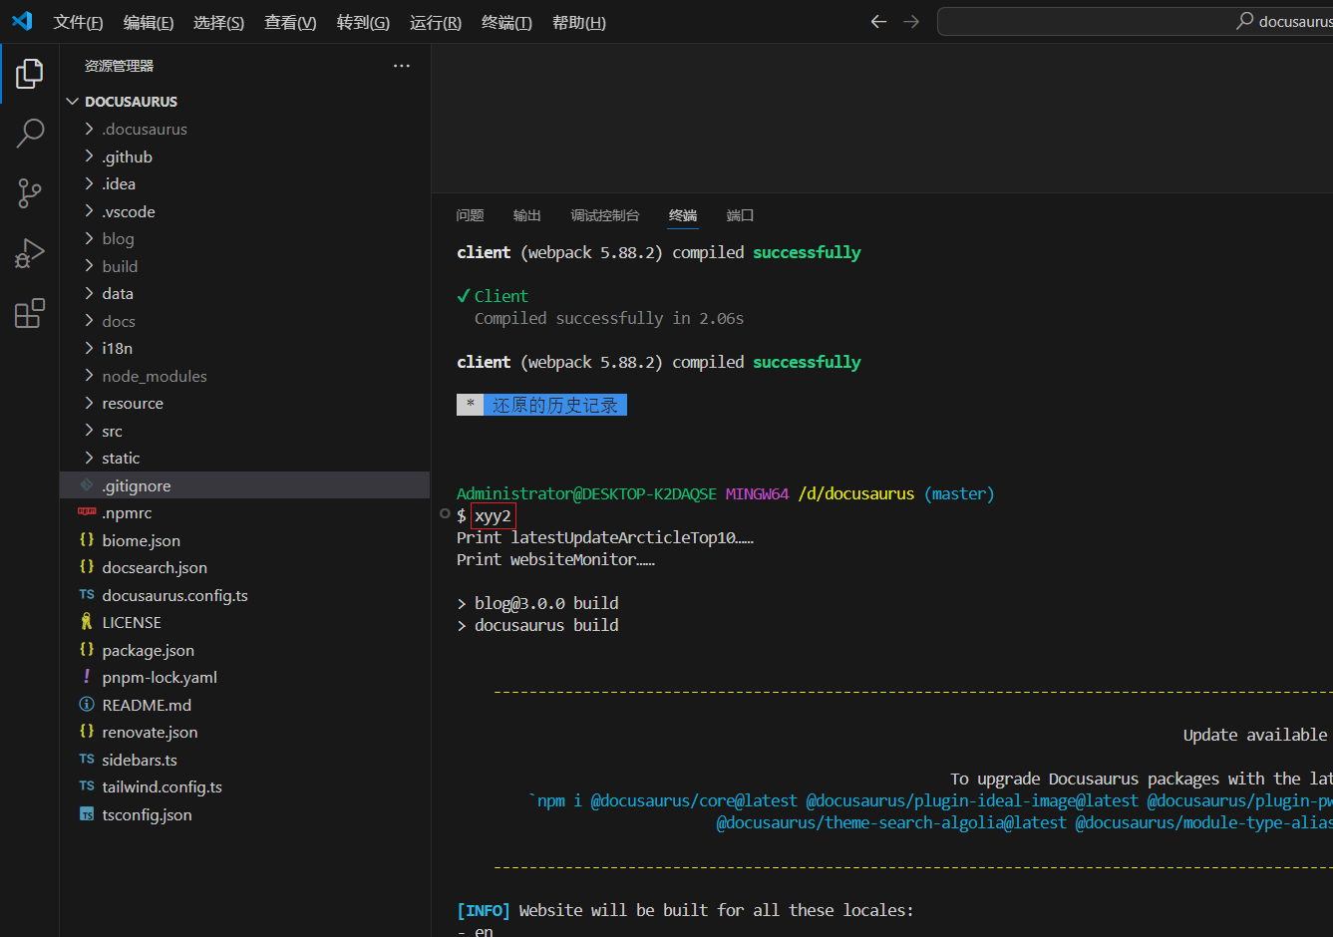Switch to the 调试控制台 panel tab
The image size is (1333, 937).
coord(605,215)
